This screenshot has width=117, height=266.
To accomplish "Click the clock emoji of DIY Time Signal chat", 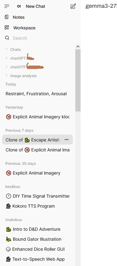I will pyautogui.click(x=8, y=196).
